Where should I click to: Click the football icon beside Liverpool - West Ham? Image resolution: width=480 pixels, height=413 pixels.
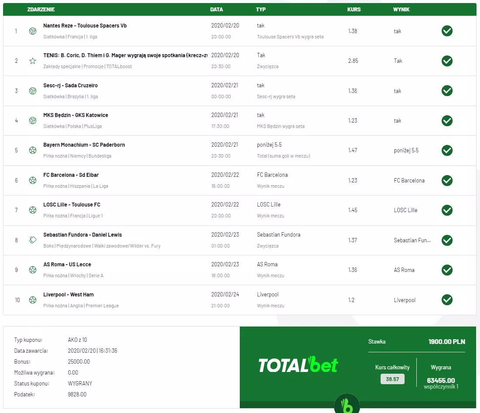(x=33, y=300)
